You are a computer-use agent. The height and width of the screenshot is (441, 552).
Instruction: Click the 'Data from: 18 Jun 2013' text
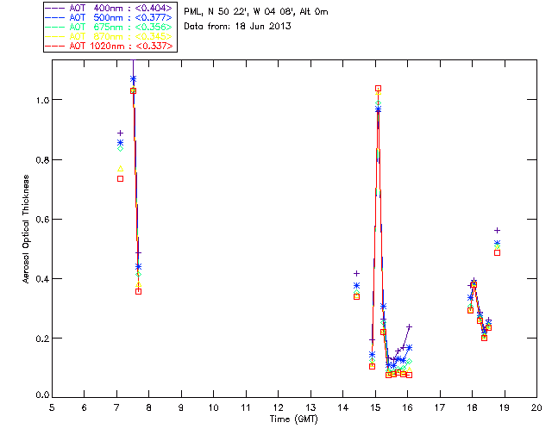click(237, 26)
